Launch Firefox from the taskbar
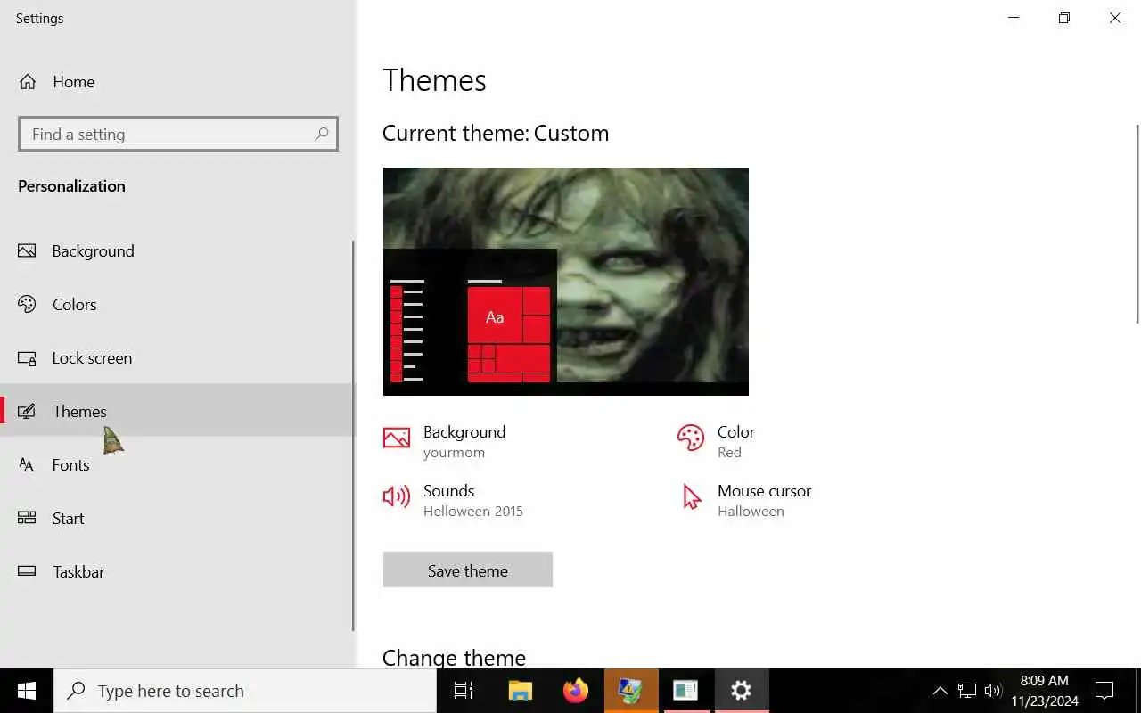Image resolution: width=1141 pixels, height=713 pixels. [x=576, y=691]
